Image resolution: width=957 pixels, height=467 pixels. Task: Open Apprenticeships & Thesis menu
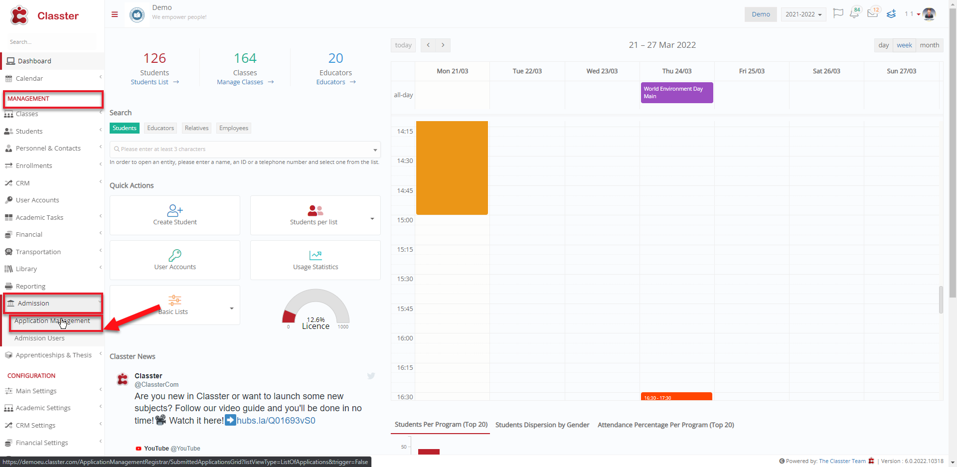52,355
